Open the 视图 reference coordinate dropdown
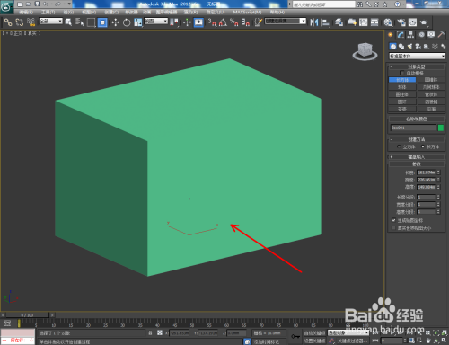This screenshot has width=449, height=345. click(156, 21)
